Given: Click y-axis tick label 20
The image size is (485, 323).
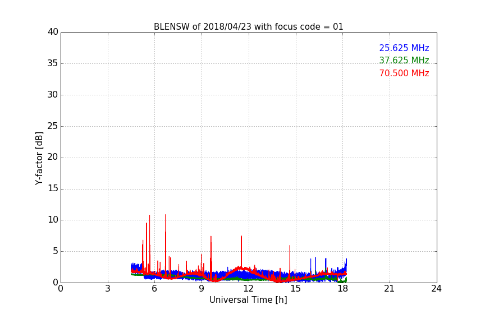Looking at the screenshot, I should click(x=53, y=157).
